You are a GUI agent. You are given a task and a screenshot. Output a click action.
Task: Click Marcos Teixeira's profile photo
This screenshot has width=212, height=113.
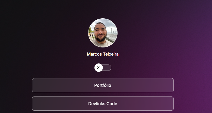tap(103, 33)
